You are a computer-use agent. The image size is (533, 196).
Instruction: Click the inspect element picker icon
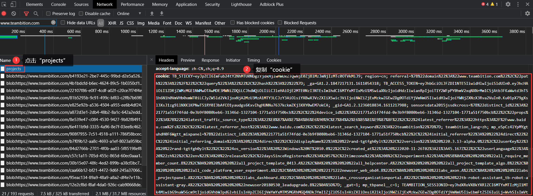4,4
